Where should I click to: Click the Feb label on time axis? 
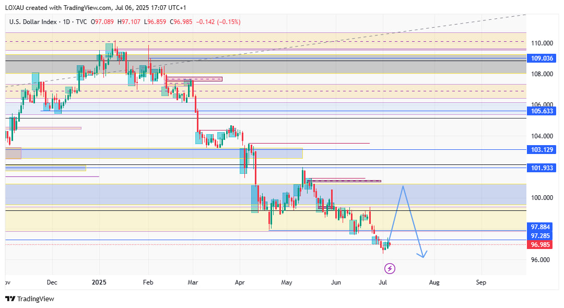tap(148, 282)
